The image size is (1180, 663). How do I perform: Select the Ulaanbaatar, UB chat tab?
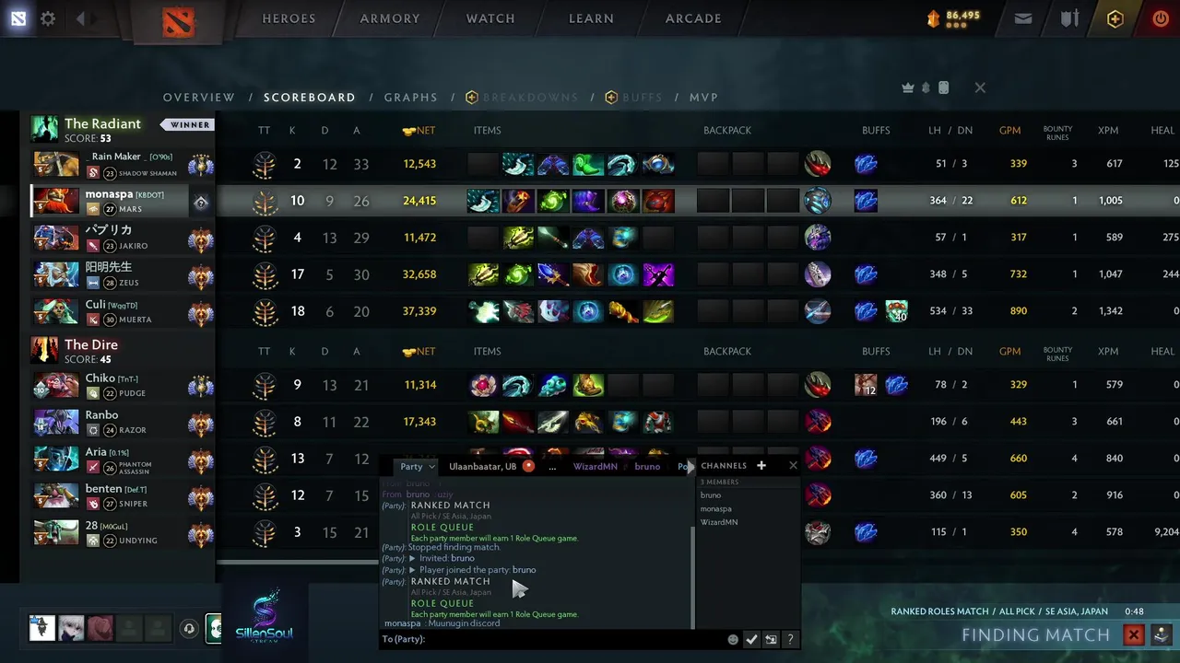tap(482, 467)
